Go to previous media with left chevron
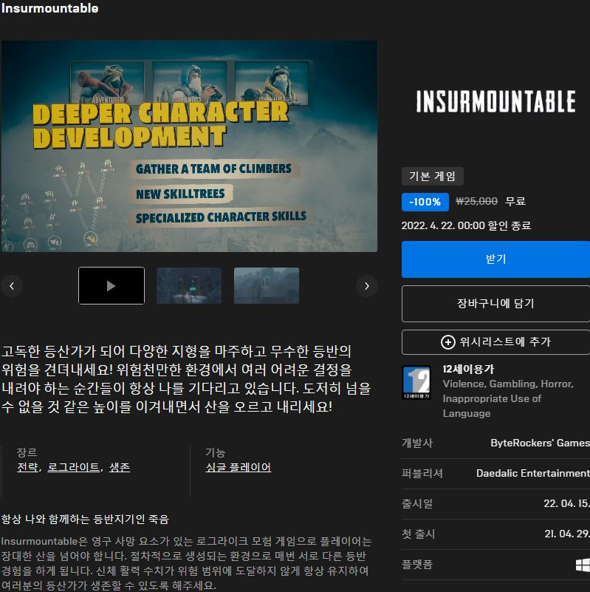Screen dimensions: 590x592 12,286
